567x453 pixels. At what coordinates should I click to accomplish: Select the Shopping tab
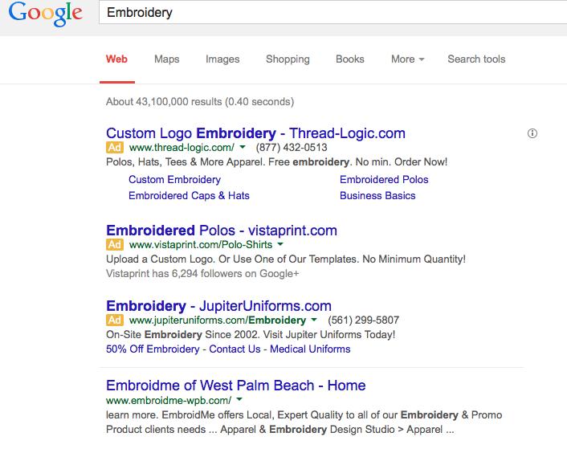click(288, 59)
